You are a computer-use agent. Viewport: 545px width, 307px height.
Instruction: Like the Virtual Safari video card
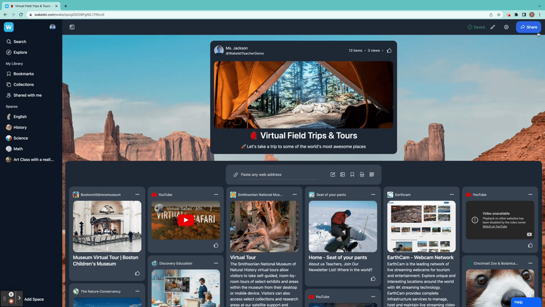[x=216, y=245]
